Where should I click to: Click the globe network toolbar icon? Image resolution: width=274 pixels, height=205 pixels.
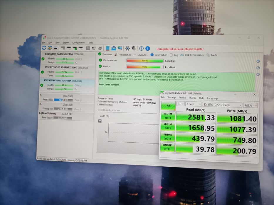[120, 48]
